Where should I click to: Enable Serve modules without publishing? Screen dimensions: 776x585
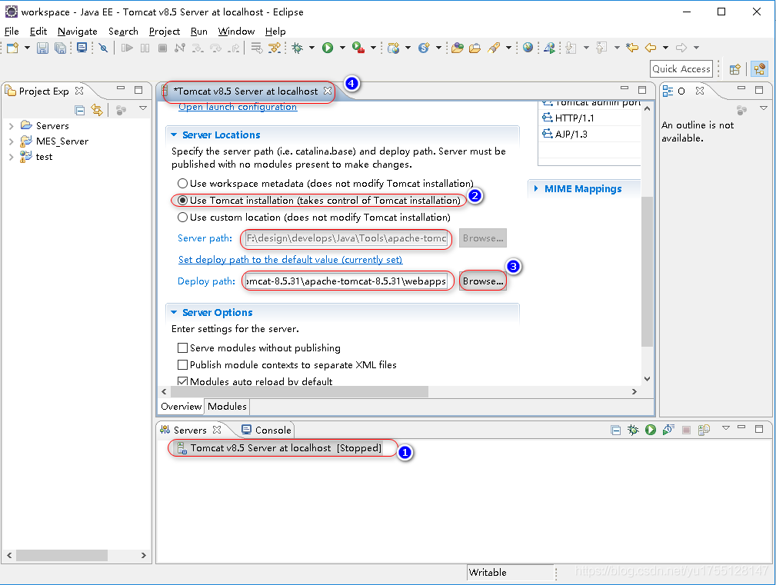(182, 348)
